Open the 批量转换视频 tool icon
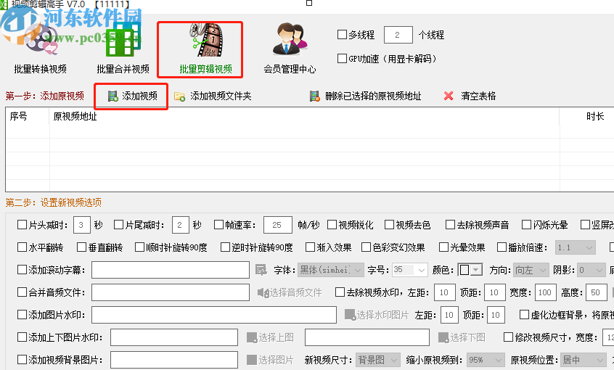Image resolution: width=614 pixels, height=370 pixels. pos(41,39)
